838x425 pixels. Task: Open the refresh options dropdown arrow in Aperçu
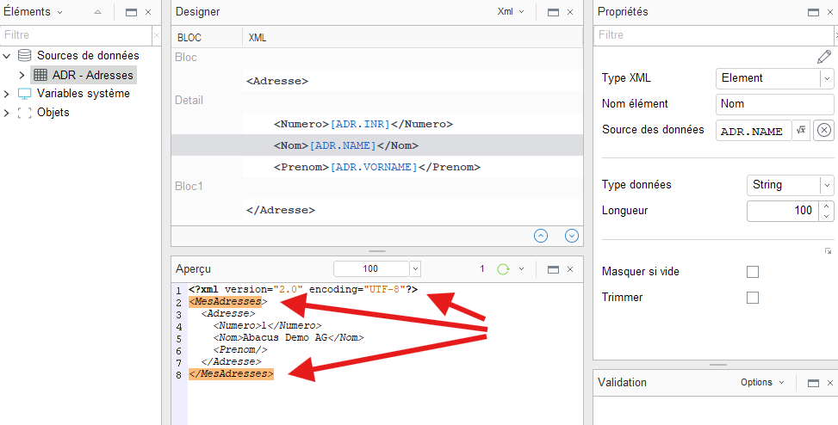point(522,269)
